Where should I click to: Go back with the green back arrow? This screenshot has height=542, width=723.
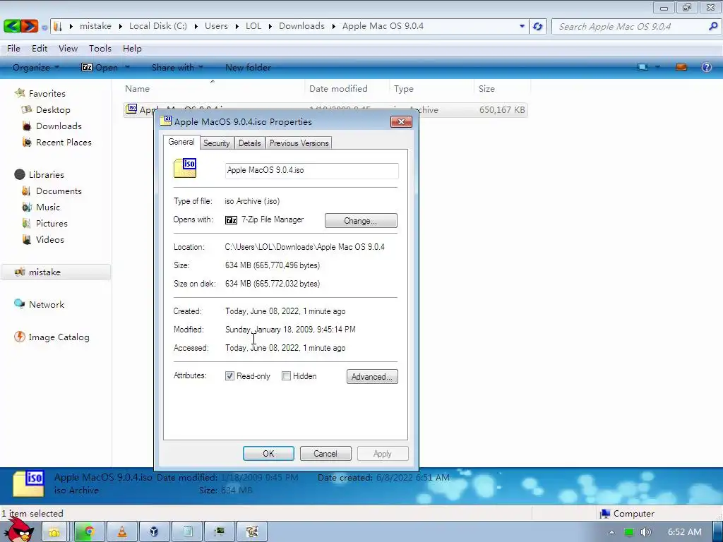(x=12, y=26)
